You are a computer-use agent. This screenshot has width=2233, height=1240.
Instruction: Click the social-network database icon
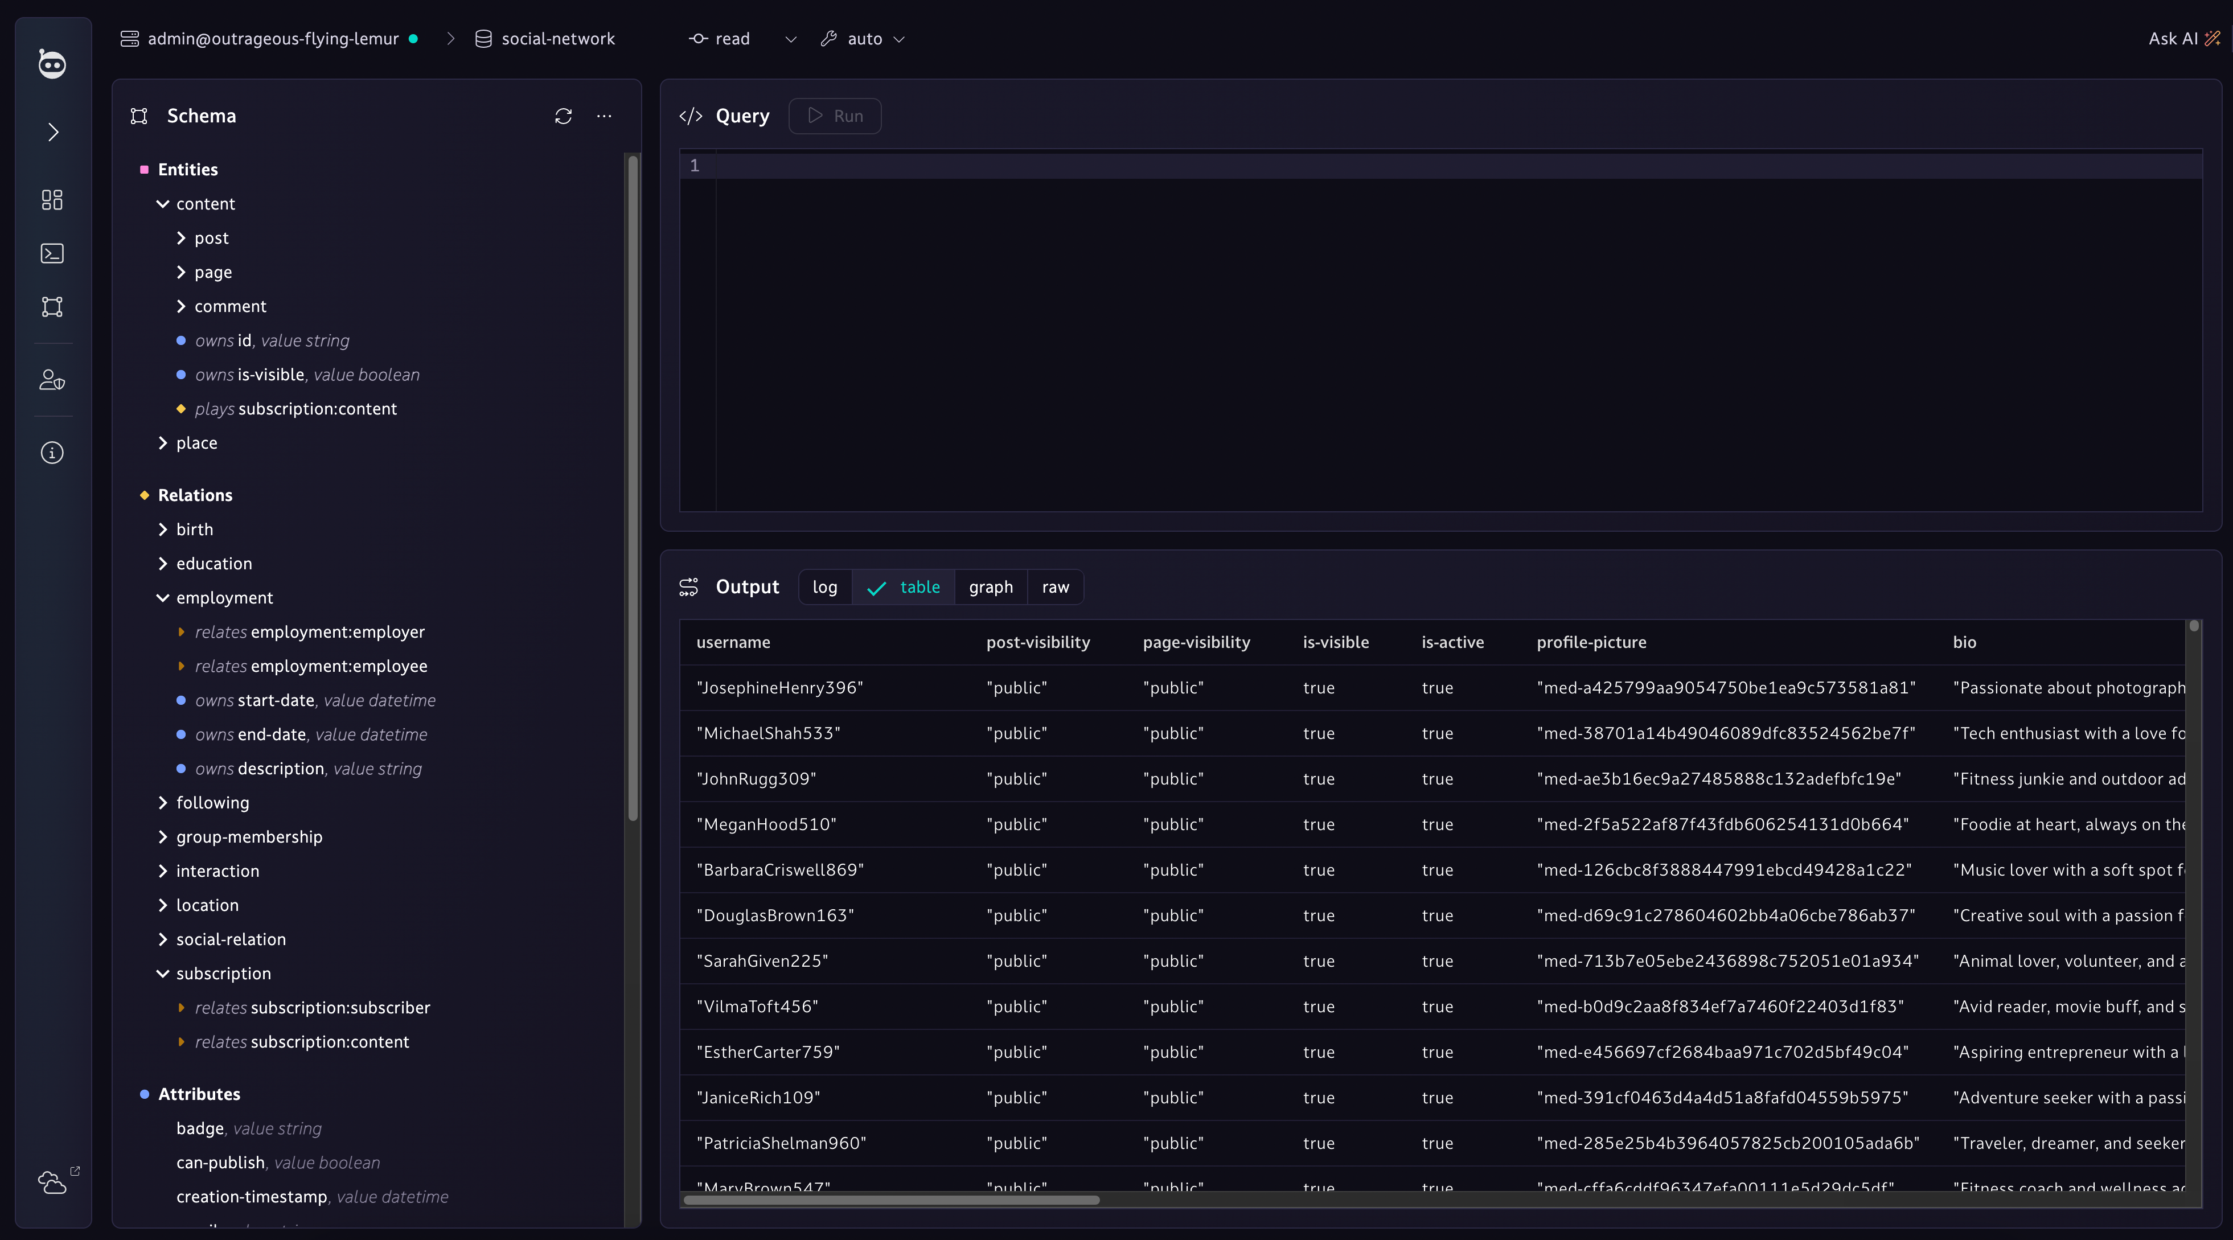click(x=484, y=39)
